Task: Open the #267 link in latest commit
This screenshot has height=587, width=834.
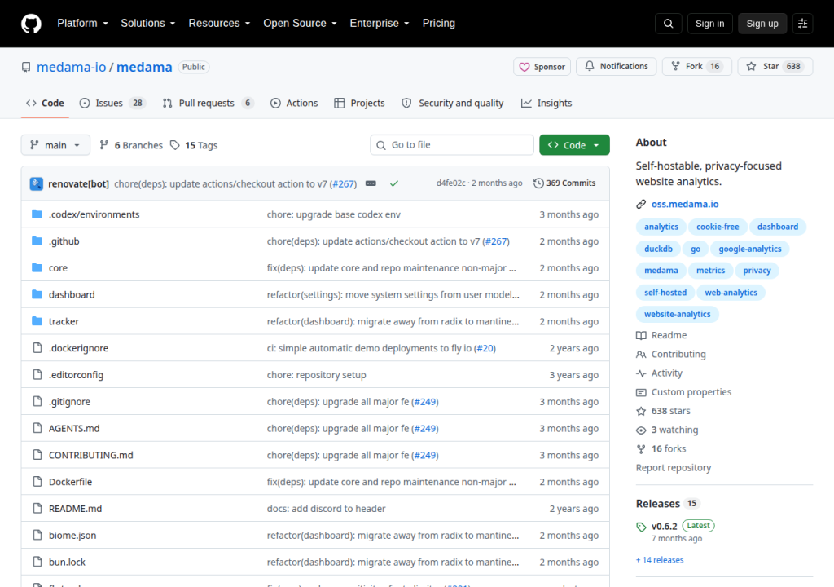Action: (x=343, y=183)
